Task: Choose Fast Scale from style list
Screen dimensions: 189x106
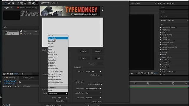Action: click(x=58, y=38)
